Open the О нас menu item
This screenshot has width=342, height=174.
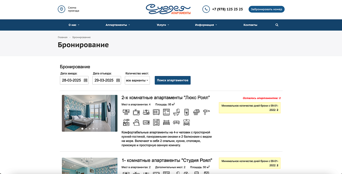point(73,25)
